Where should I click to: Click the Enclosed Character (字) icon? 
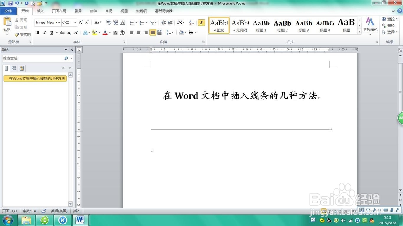[x=122, y=33]
